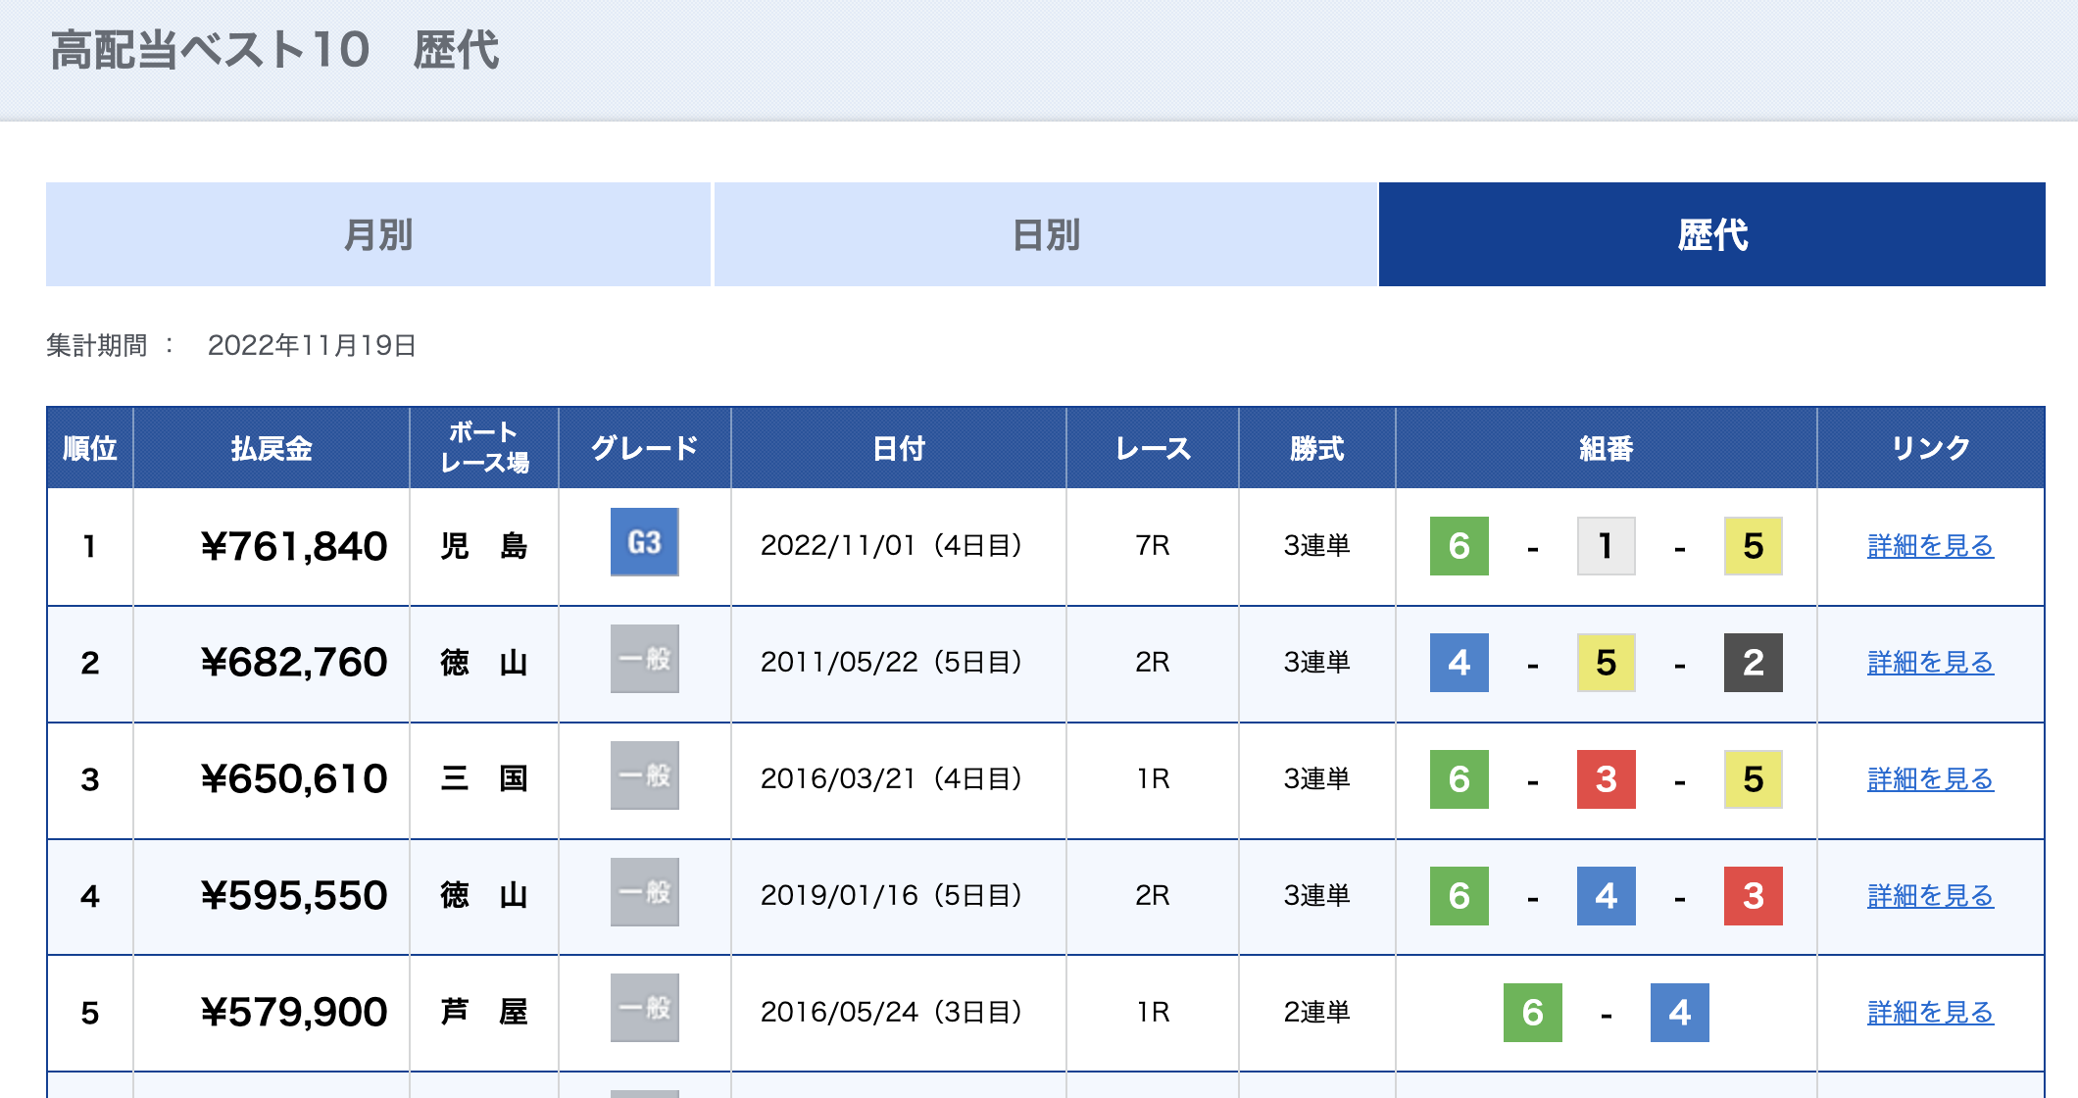The width and height of the screenshot is (2078, 1098).
Task: Click date 2011/05/22 (5日目)
Action: coord(891,663)
